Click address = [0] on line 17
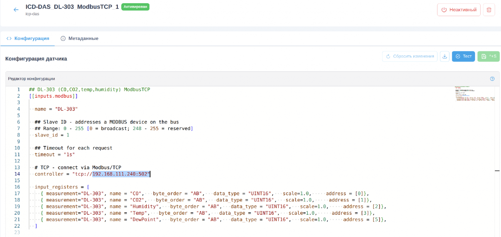This screenshot has height=237, width=501. [x=345, y=193]
